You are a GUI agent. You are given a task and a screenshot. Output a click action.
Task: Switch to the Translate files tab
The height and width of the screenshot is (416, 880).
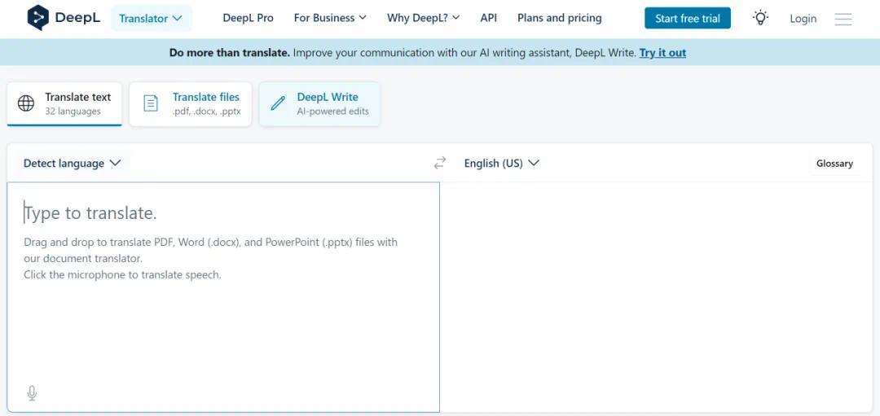pos(190,104)
